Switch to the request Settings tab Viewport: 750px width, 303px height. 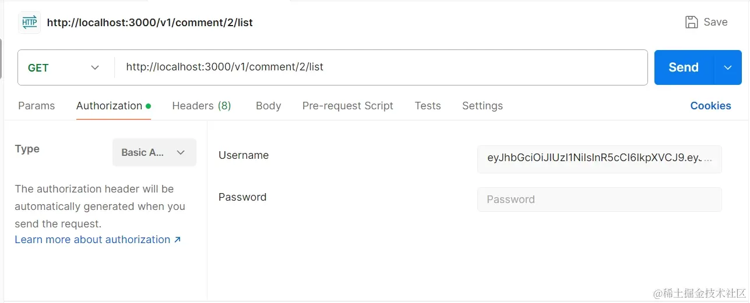click(x=483, y=106)
